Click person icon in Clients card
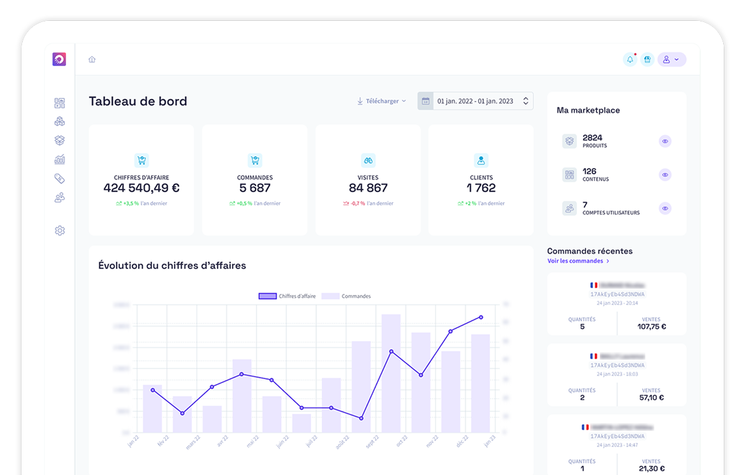The image size is (751, 475). (481, 161)
